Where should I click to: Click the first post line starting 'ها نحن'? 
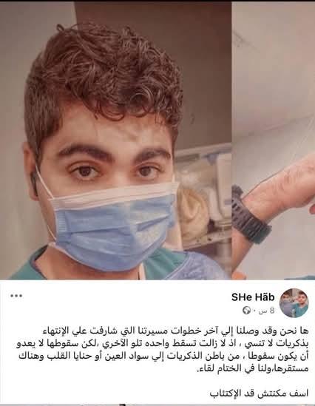click(175, 331)
